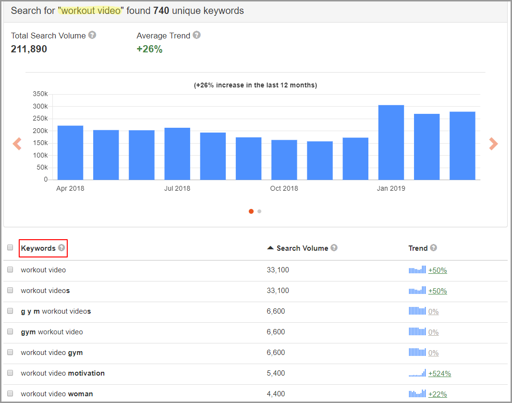This screenshot has height=403, width=512.
Task: Check the workout video woman keyword
Action: [10, 393]
